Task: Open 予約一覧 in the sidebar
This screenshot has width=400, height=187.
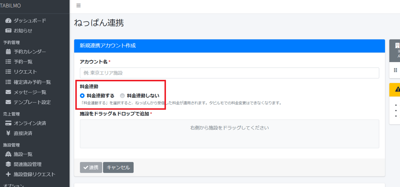Action: click(x=23, y=62)
